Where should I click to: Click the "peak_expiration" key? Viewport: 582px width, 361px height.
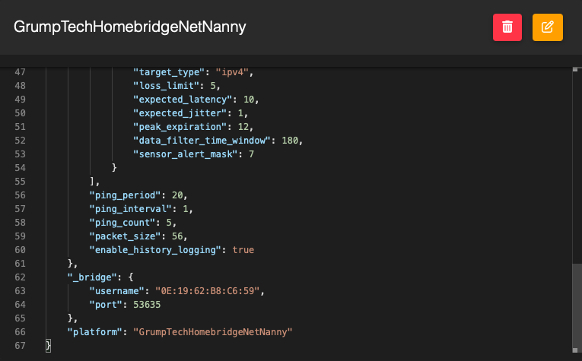click(180, 127)
